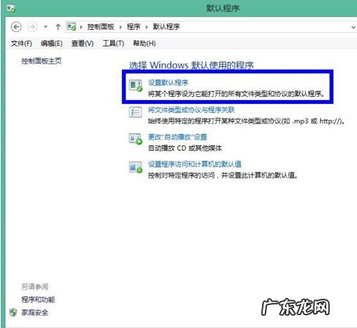Click the heading 选择 Windows 默认使用的程序
This screenshot has height=328, width=357.
(x=191, y=65)
